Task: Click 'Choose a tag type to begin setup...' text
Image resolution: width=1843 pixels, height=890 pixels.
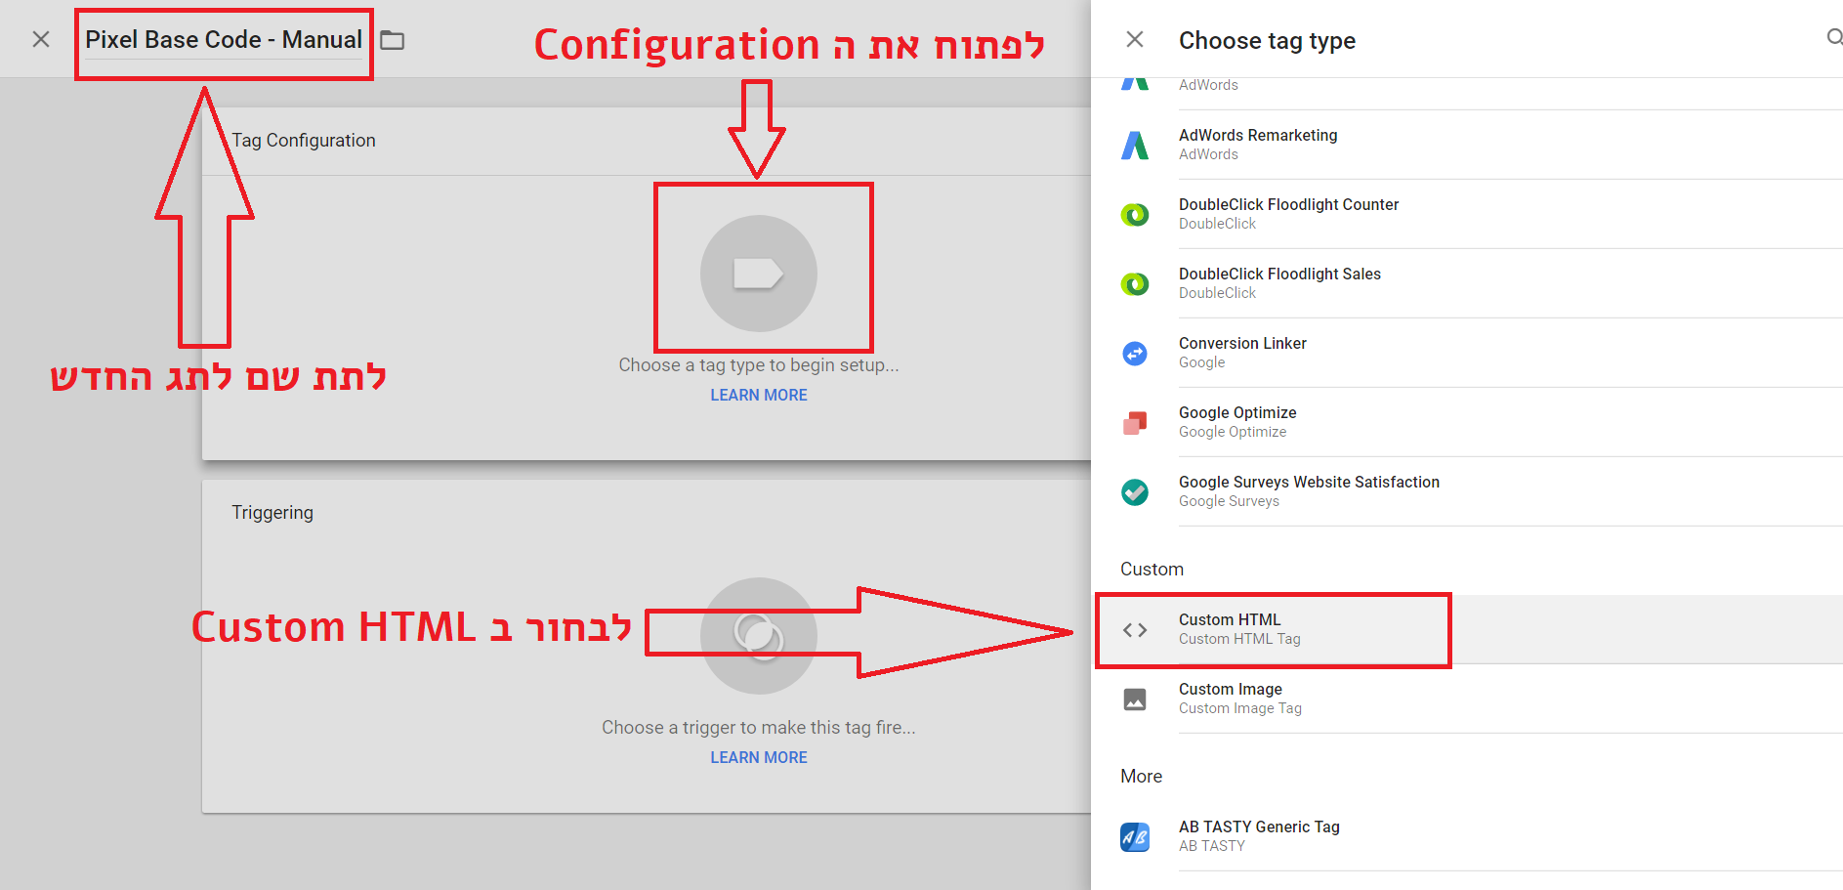Action: (x=759, y=364)
